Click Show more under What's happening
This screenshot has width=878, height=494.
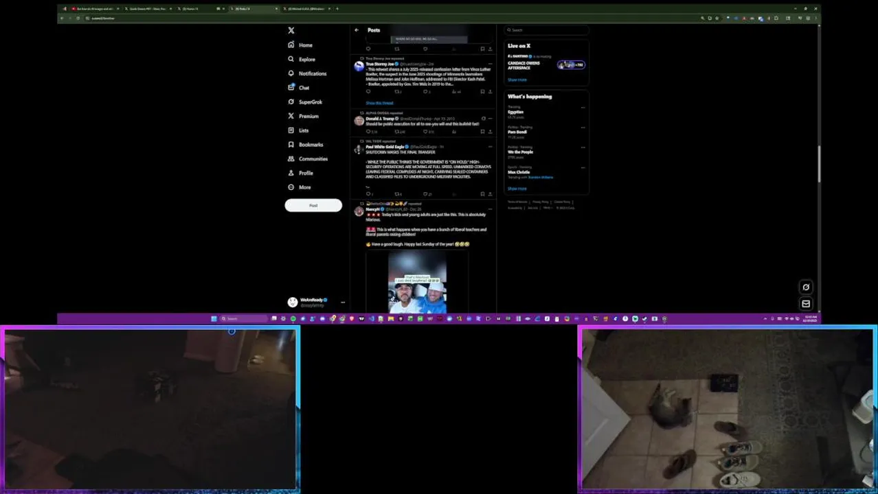tap(517, 189)
